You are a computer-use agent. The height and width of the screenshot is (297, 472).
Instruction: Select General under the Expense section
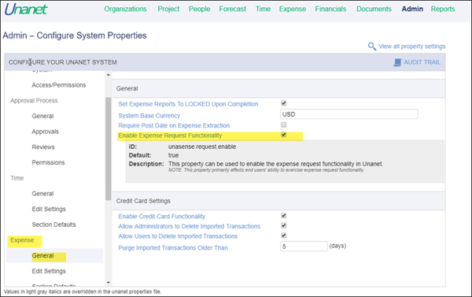click(42, 256)
